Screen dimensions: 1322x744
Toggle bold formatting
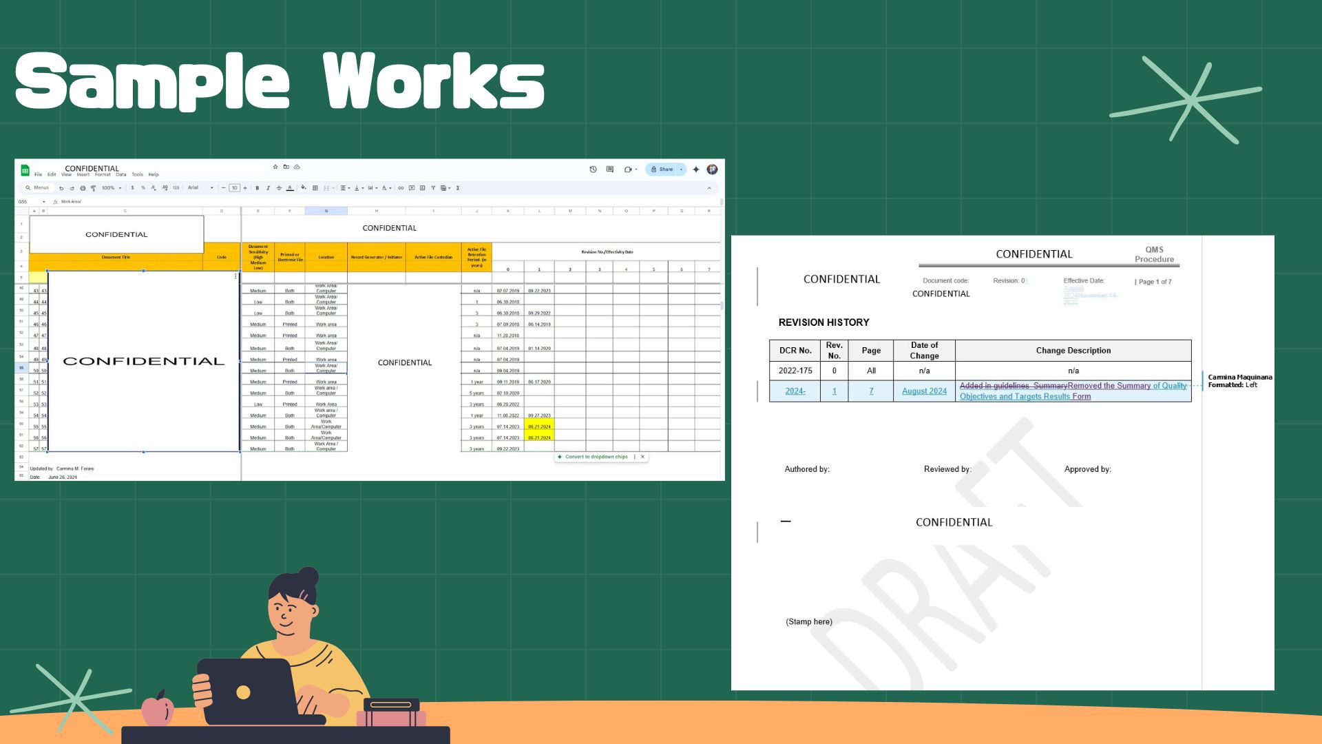point(258,188)
